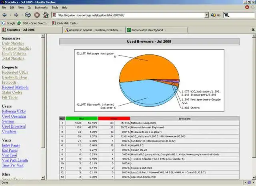Open the Help menu
Image resolution: width=256 pixels, height=186 pixels.
(65, 8)
